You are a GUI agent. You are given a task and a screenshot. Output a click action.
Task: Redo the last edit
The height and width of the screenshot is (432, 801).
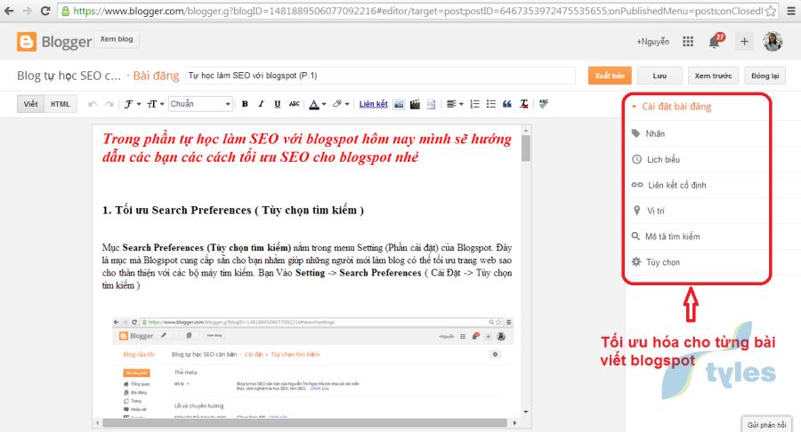click(x=109, y=104)
